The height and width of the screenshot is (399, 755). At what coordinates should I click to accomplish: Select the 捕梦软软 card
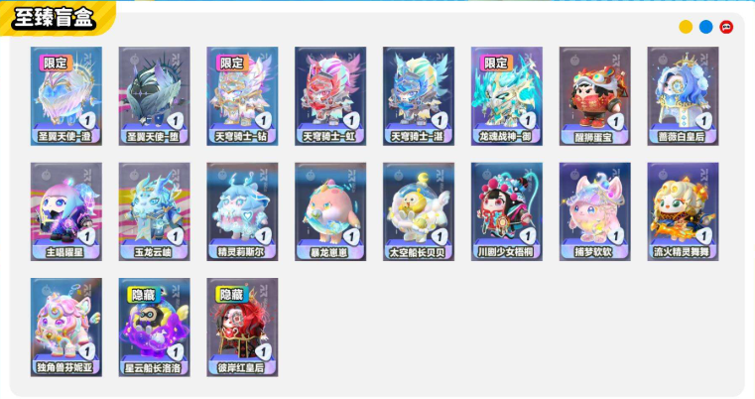pyautogui.click(x=594, y=211)
